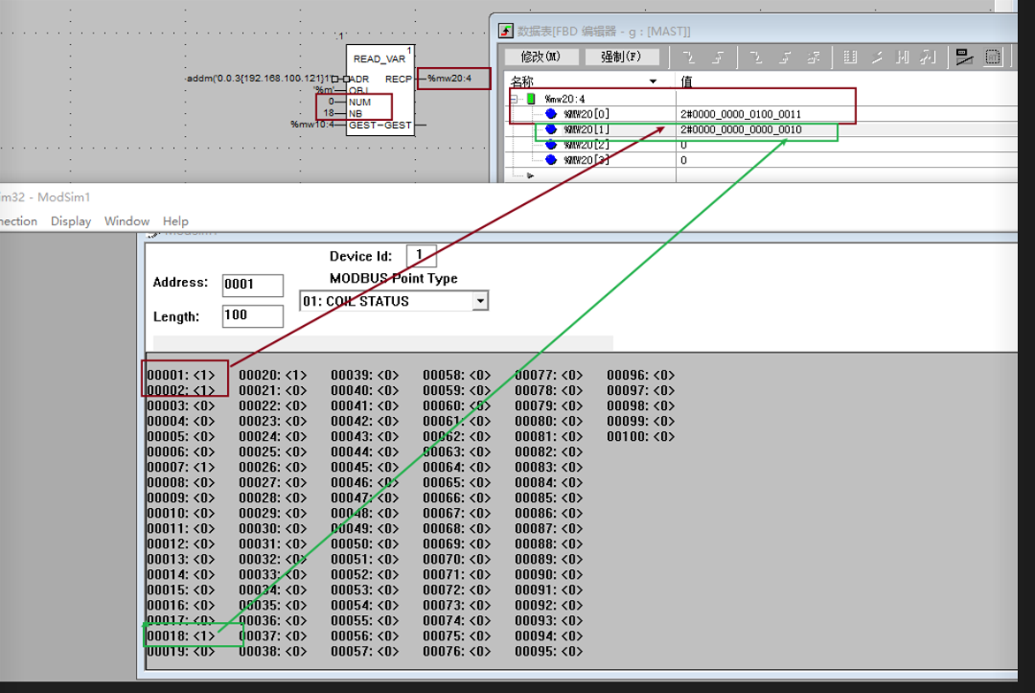Click the dashed-rectangle icon in data table toolbar
This screenshot has width=1035, height=693.
(x=993, y=58)
